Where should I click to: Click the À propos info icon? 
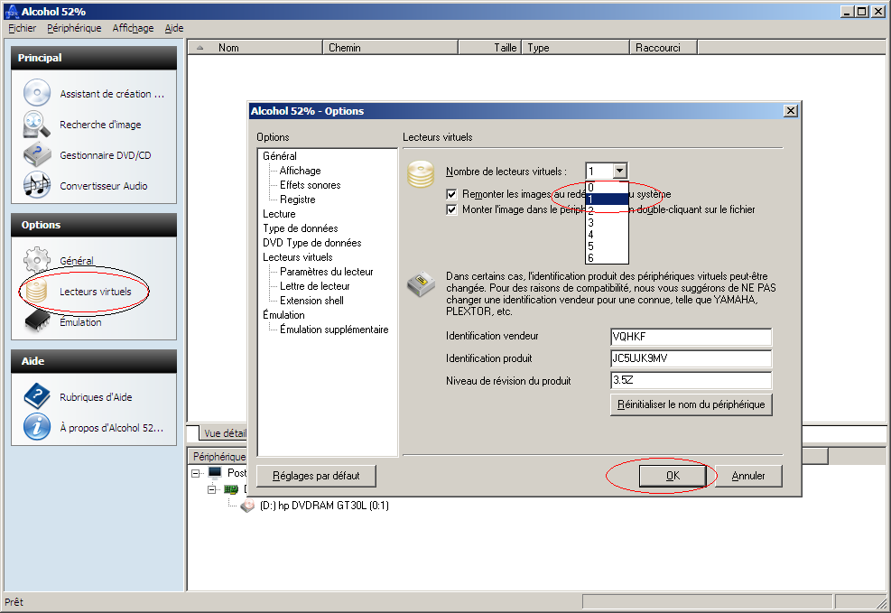tap(37, 427)
